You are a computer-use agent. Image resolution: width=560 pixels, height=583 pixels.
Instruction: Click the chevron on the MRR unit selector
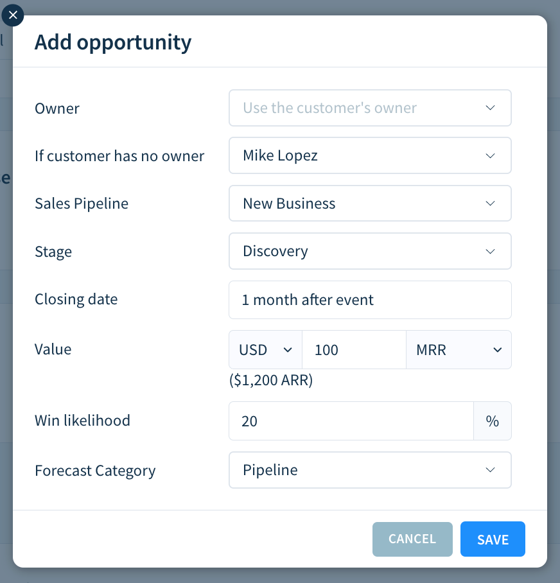[x=497, y=349]
